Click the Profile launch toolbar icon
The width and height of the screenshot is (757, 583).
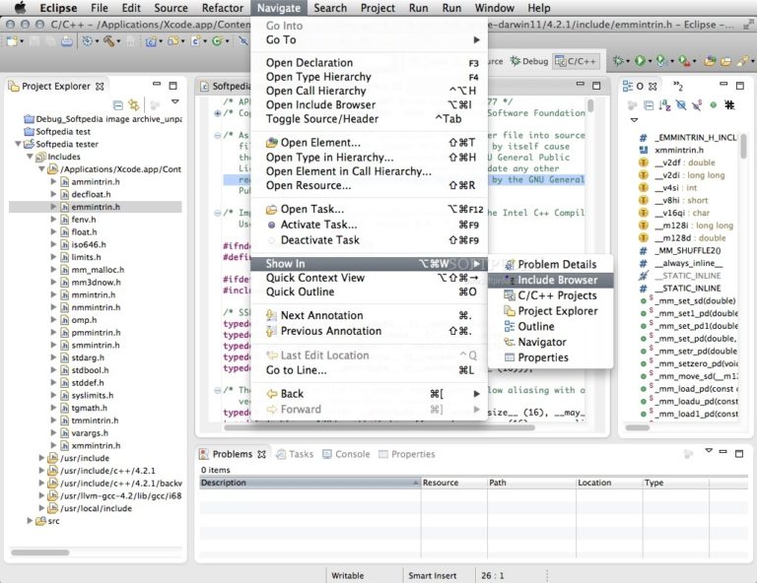[x=661, y=61]
